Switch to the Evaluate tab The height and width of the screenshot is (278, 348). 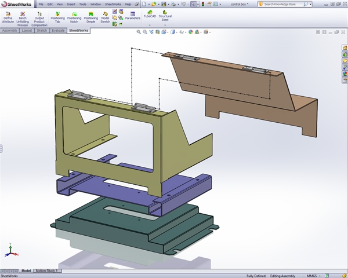point(58,30)
